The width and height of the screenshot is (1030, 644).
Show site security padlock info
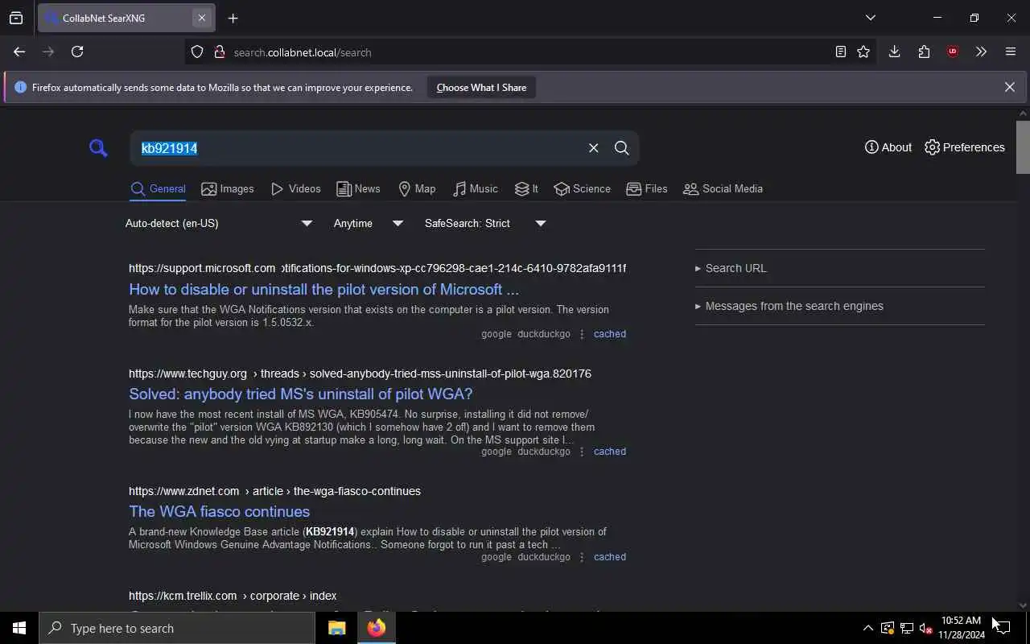(219, 52)
